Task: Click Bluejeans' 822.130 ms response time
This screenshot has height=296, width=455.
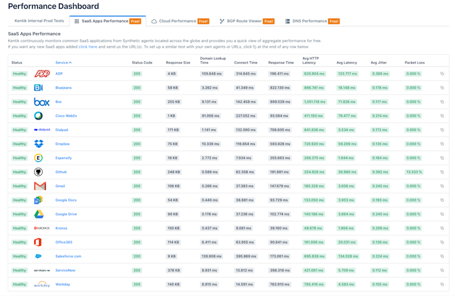Action: tap(280, 87)
